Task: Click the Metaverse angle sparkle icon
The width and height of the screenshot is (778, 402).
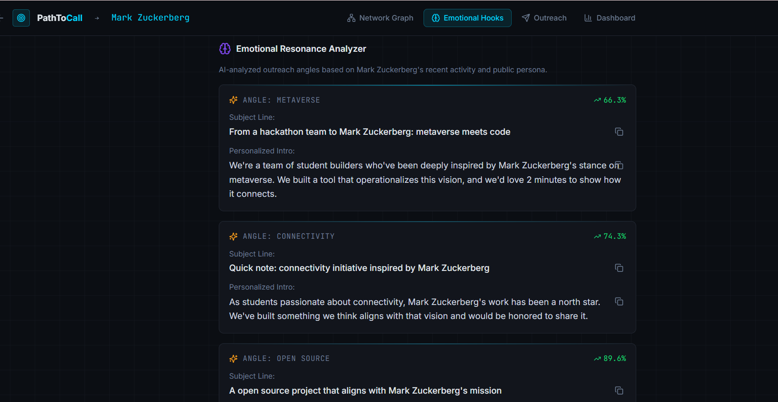Action: pos(234,100)
